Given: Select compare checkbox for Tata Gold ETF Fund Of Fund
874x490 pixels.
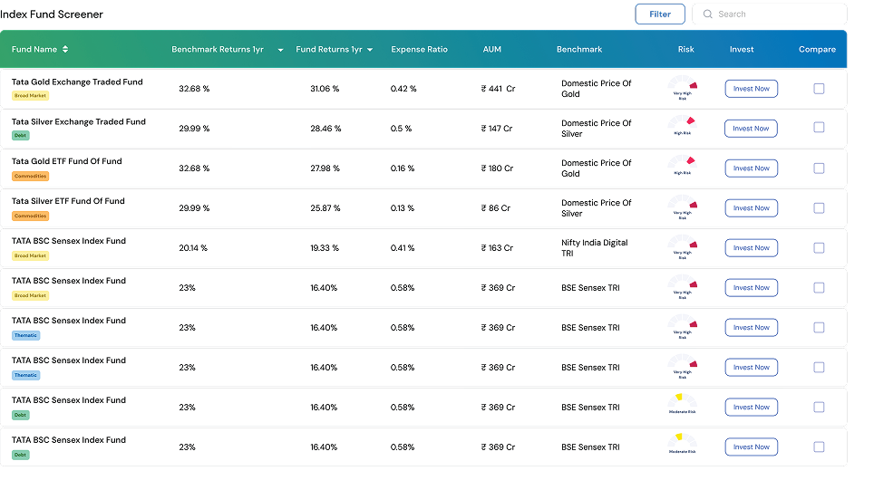Looking at the screenshot, I should (x=819, y=168).
